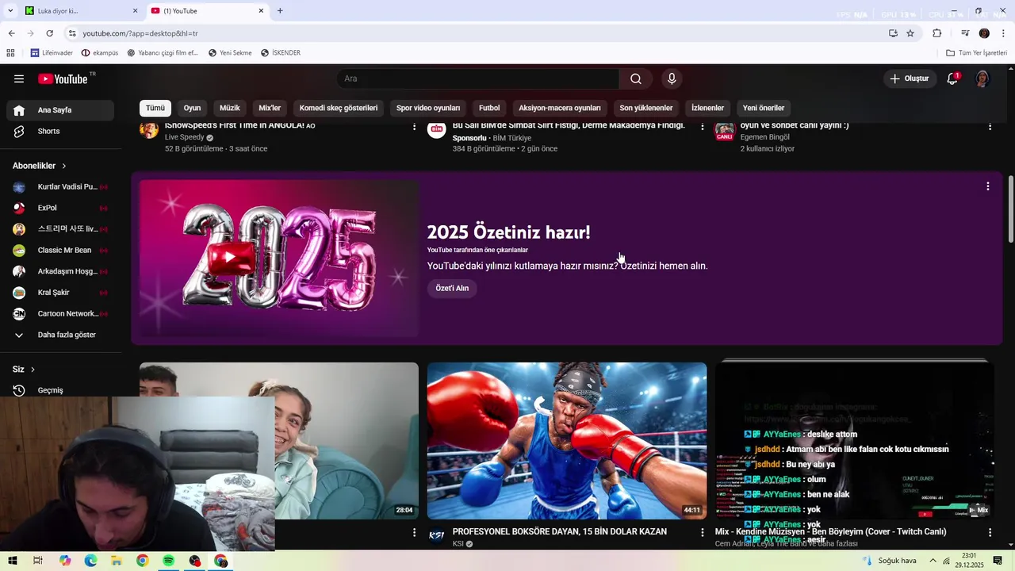Open the Cartoon Network subscription
The image size is (1015, 571).
tap(60, 314)
